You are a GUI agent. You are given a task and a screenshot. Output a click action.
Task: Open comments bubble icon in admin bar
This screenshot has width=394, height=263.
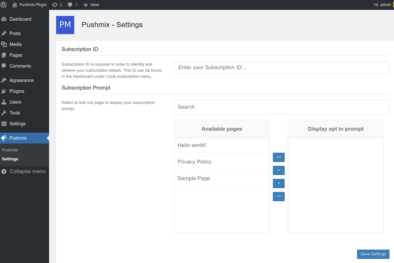point(70,5)
